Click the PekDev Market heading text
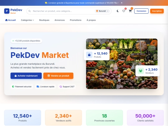 click(x=40, y=55)
